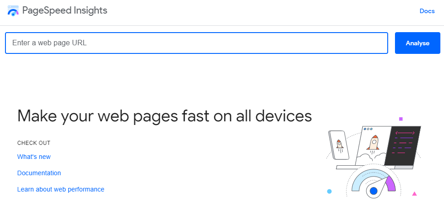Click the light blue circle decoration
Screen dimensions: 444x206
(x=329, y=192)
